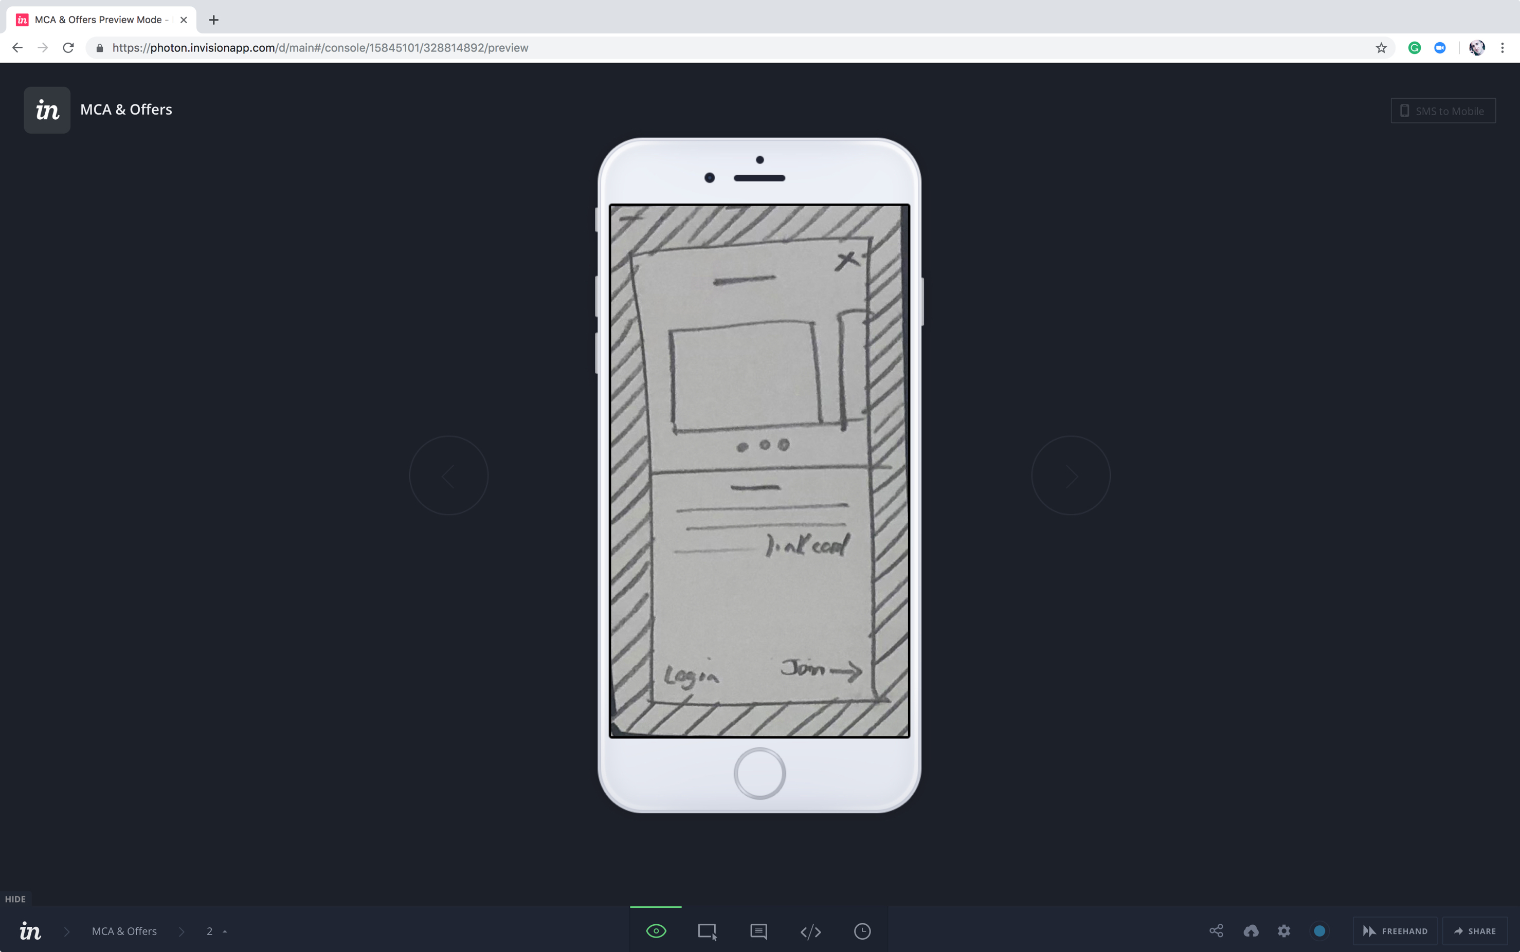
Task: Open Comment mode icon
Action: click(x=759, y=930)
